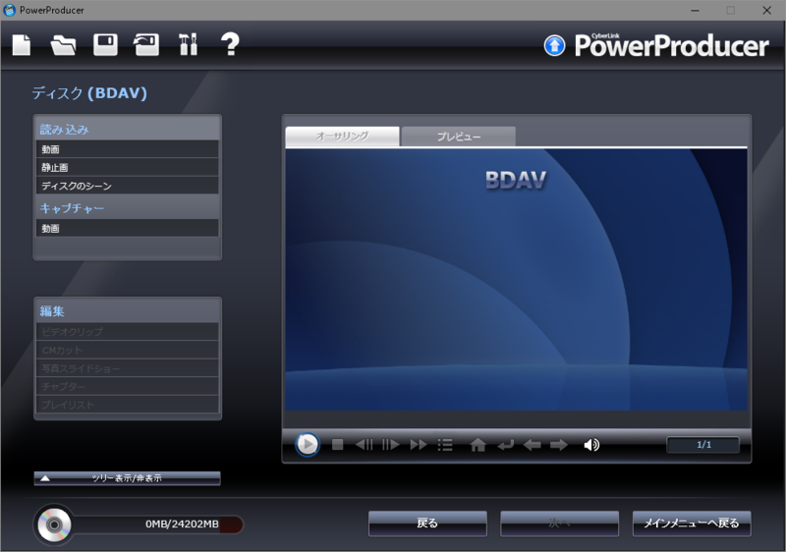Go to next page with right arrow
786x552 pixels.
[559, 445]
